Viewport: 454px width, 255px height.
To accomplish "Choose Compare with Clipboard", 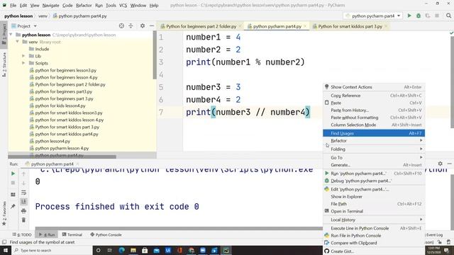I will [374, 243].
